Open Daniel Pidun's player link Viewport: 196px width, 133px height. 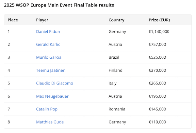tap(48, 32)
